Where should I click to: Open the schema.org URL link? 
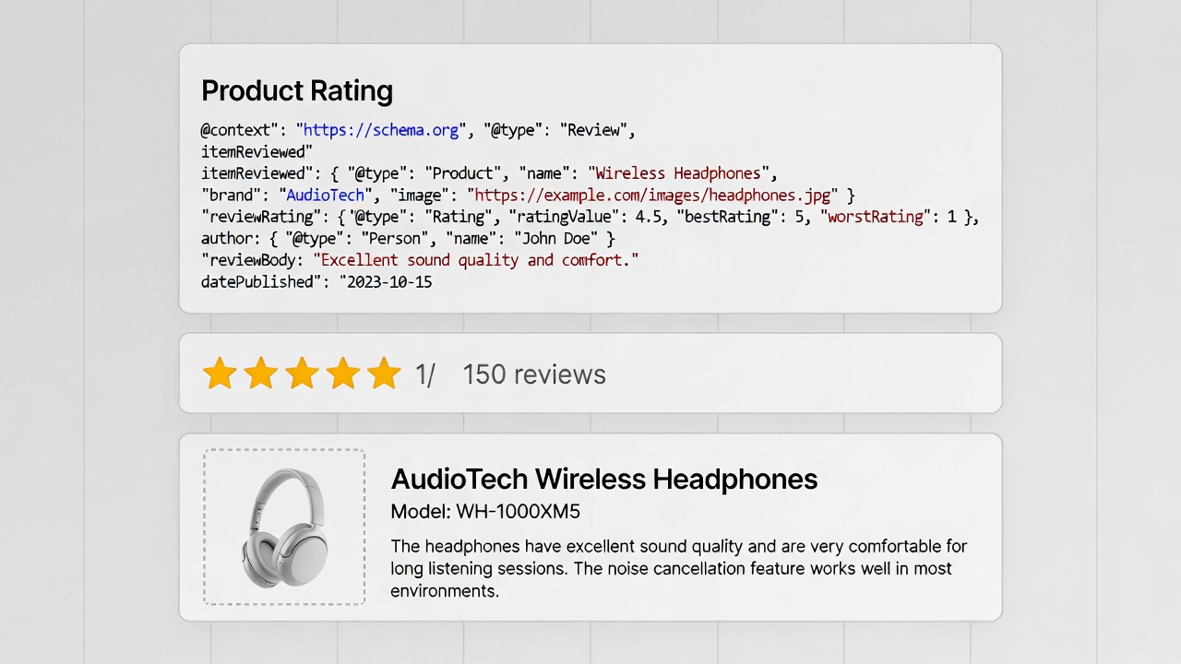[381, 130]
